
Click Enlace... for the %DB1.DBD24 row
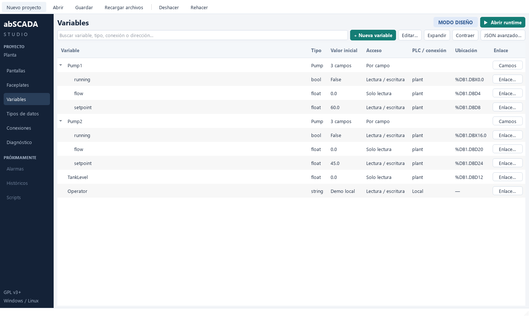point(508,163)
